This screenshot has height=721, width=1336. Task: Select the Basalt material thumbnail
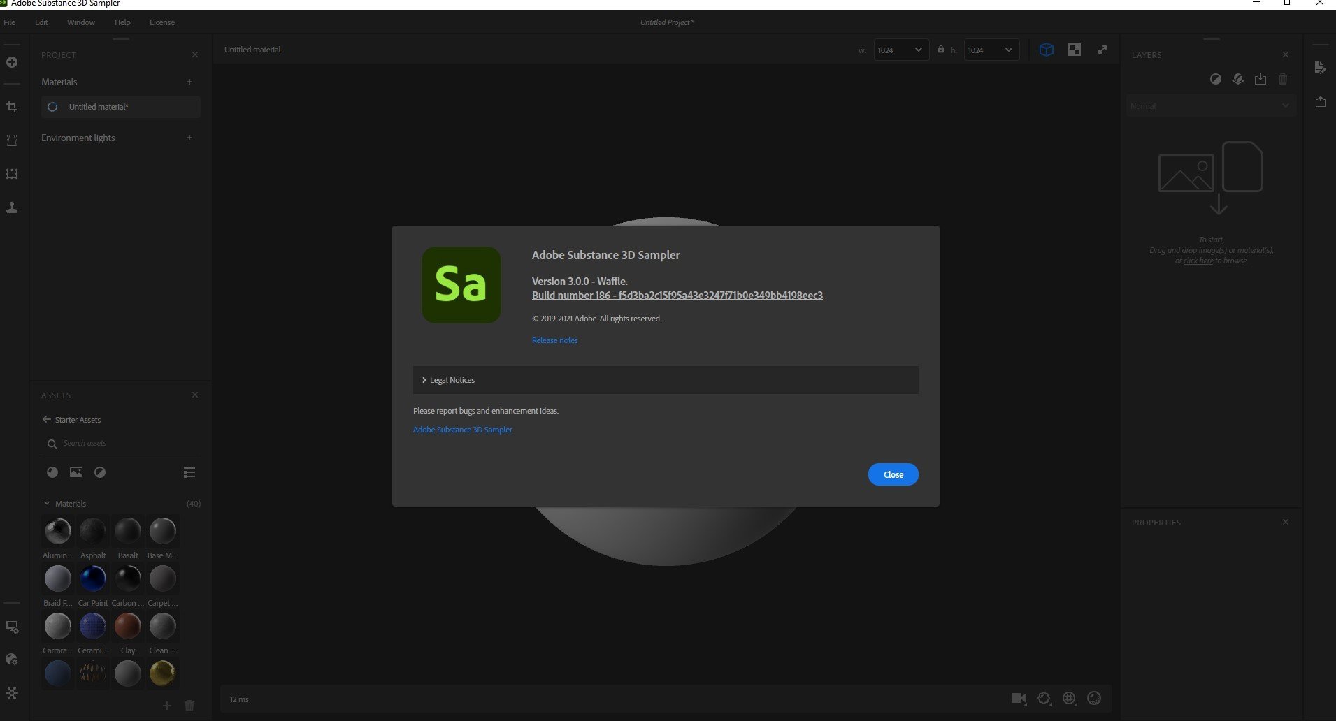coord(128,531)
